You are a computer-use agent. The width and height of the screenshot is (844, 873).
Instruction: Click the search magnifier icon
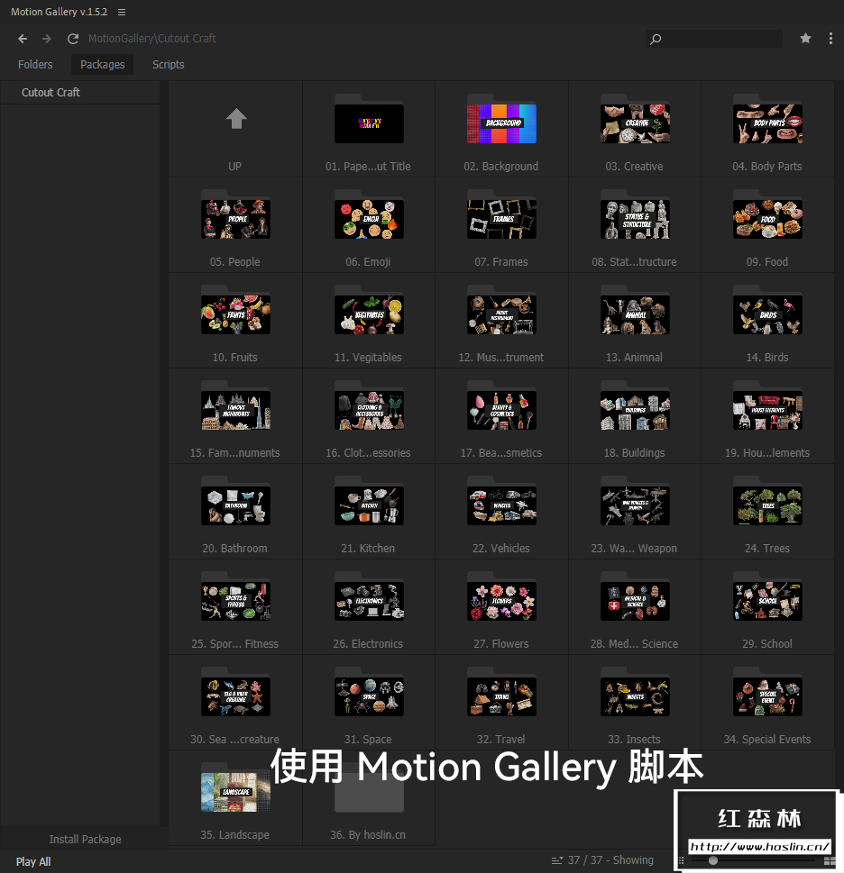pos(656,39)
